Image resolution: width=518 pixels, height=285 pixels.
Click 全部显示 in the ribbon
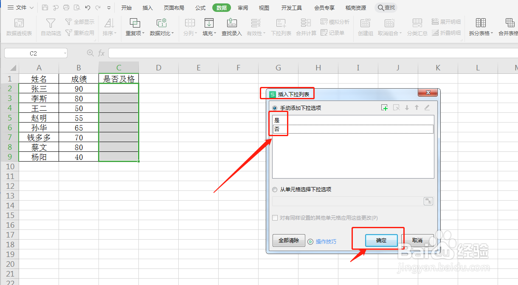80,22
